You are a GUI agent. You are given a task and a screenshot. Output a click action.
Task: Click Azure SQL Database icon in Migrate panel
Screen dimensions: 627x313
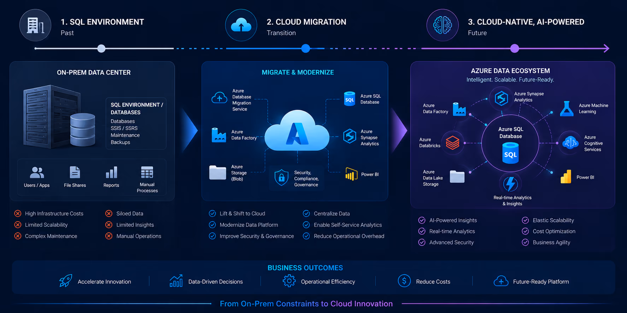pos(350,99)
